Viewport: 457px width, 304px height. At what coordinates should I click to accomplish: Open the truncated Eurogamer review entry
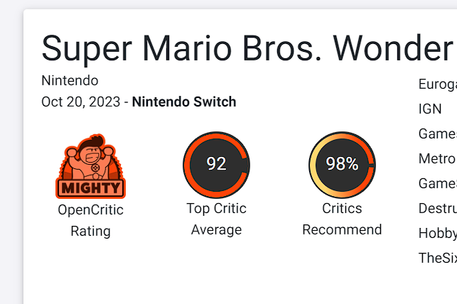436,84
